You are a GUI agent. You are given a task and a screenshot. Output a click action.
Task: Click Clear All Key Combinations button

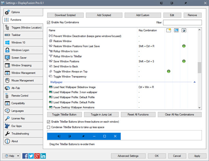coord(179,114)
